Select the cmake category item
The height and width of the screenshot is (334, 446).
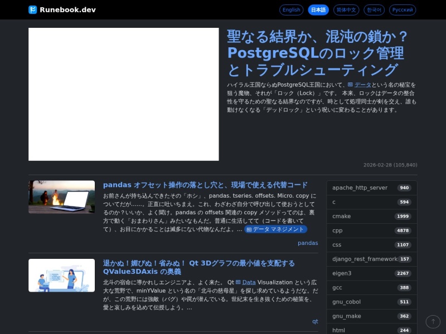click(x=372, y=216)
